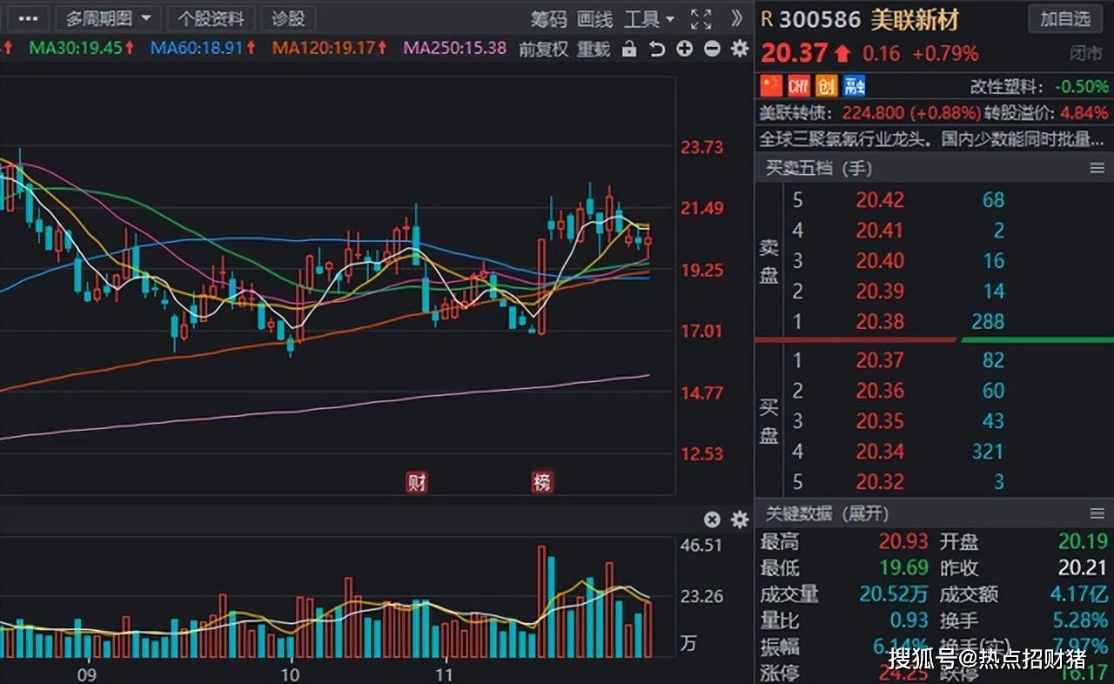
Task: Select buy level 1 price 20.37
Action: pyautogui.click(x=880, y=360)
